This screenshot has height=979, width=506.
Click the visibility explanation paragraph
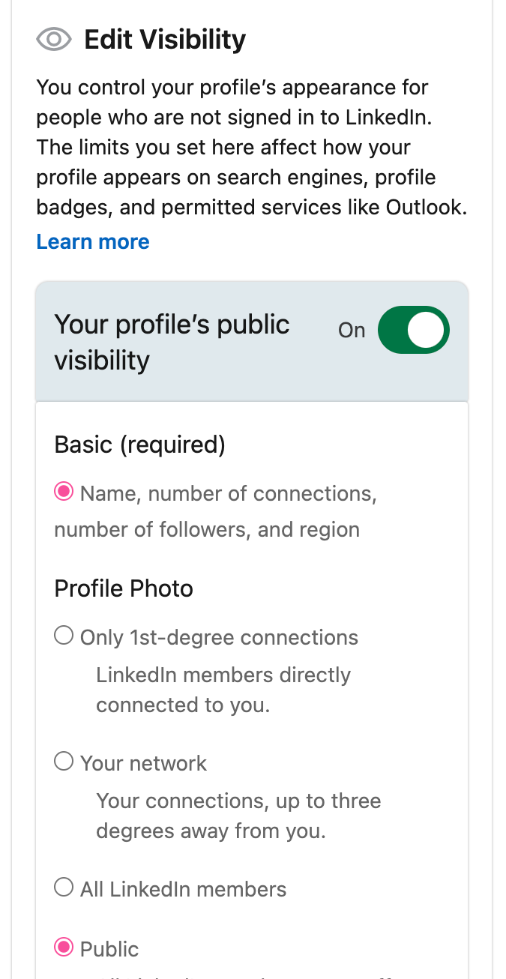click(x=251, y=147)
